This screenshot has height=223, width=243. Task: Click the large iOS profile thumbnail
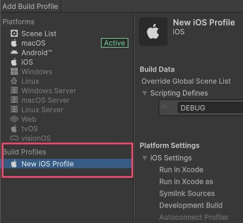153,32
